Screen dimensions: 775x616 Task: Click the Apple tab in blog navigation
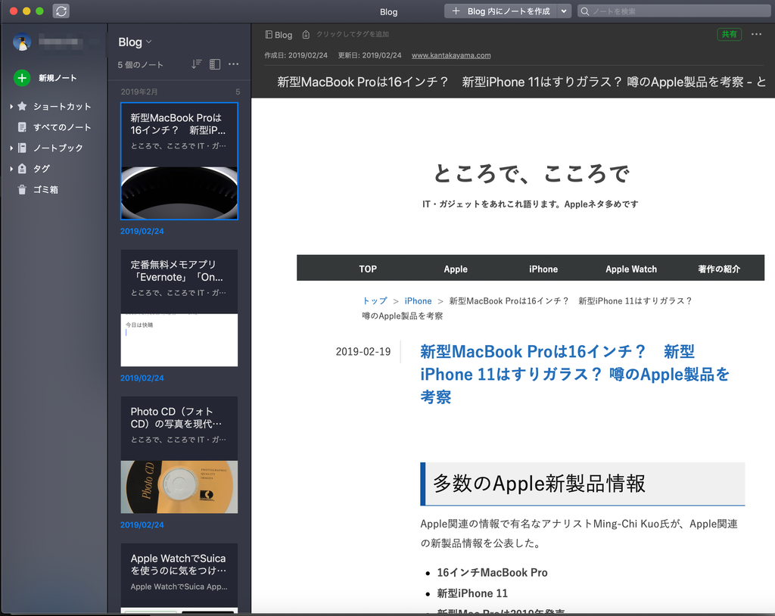455,269
